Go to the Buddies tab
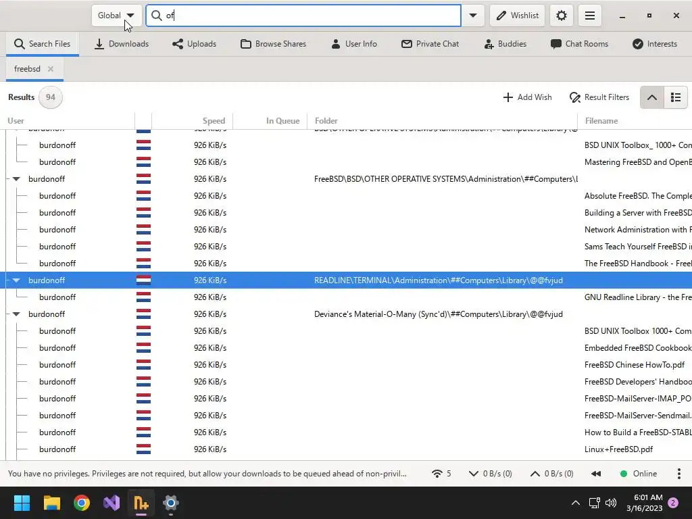 click(505, 44)
